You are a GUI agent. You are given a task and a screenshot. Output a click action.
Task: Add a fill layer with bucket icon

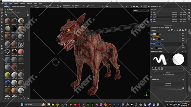(x=177, y=30)
